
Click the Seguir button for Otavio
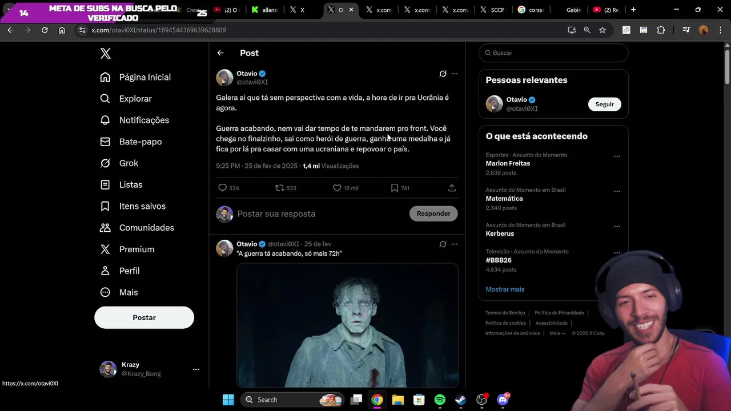coord(604,104)
